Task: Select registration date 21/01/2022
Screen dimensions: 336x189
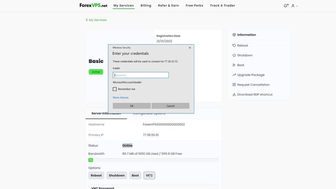Action: point(164,41)
